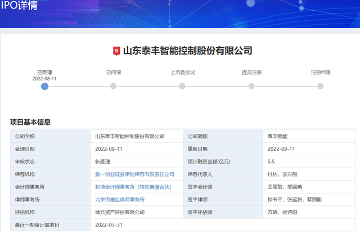Click the 山东泰丰智能控制股份有限公司 heading

point(187,51)
